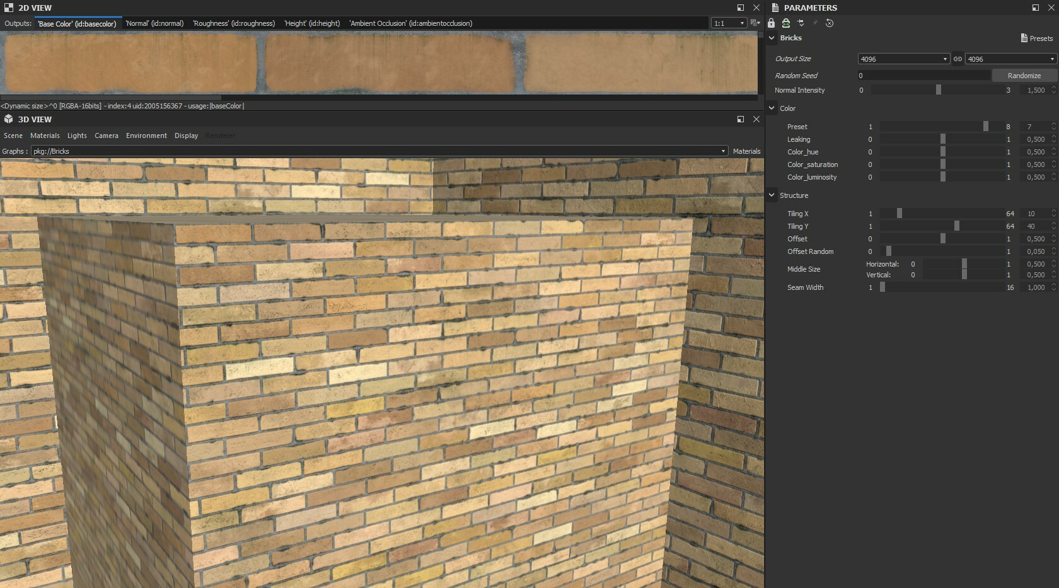1059x588 pixels.
Task: Click the 3D VIEW panel icon
Action: [7, 119]
